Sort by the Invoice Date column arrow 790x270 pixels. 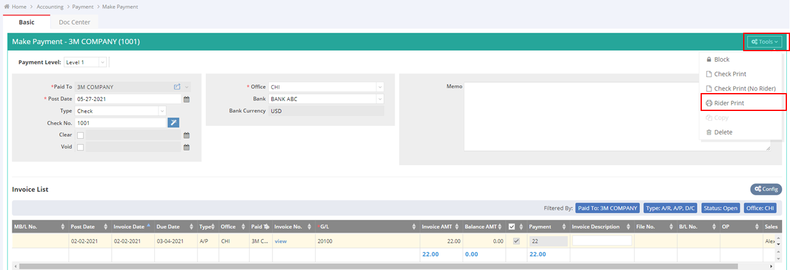click(x=149, y=226)
